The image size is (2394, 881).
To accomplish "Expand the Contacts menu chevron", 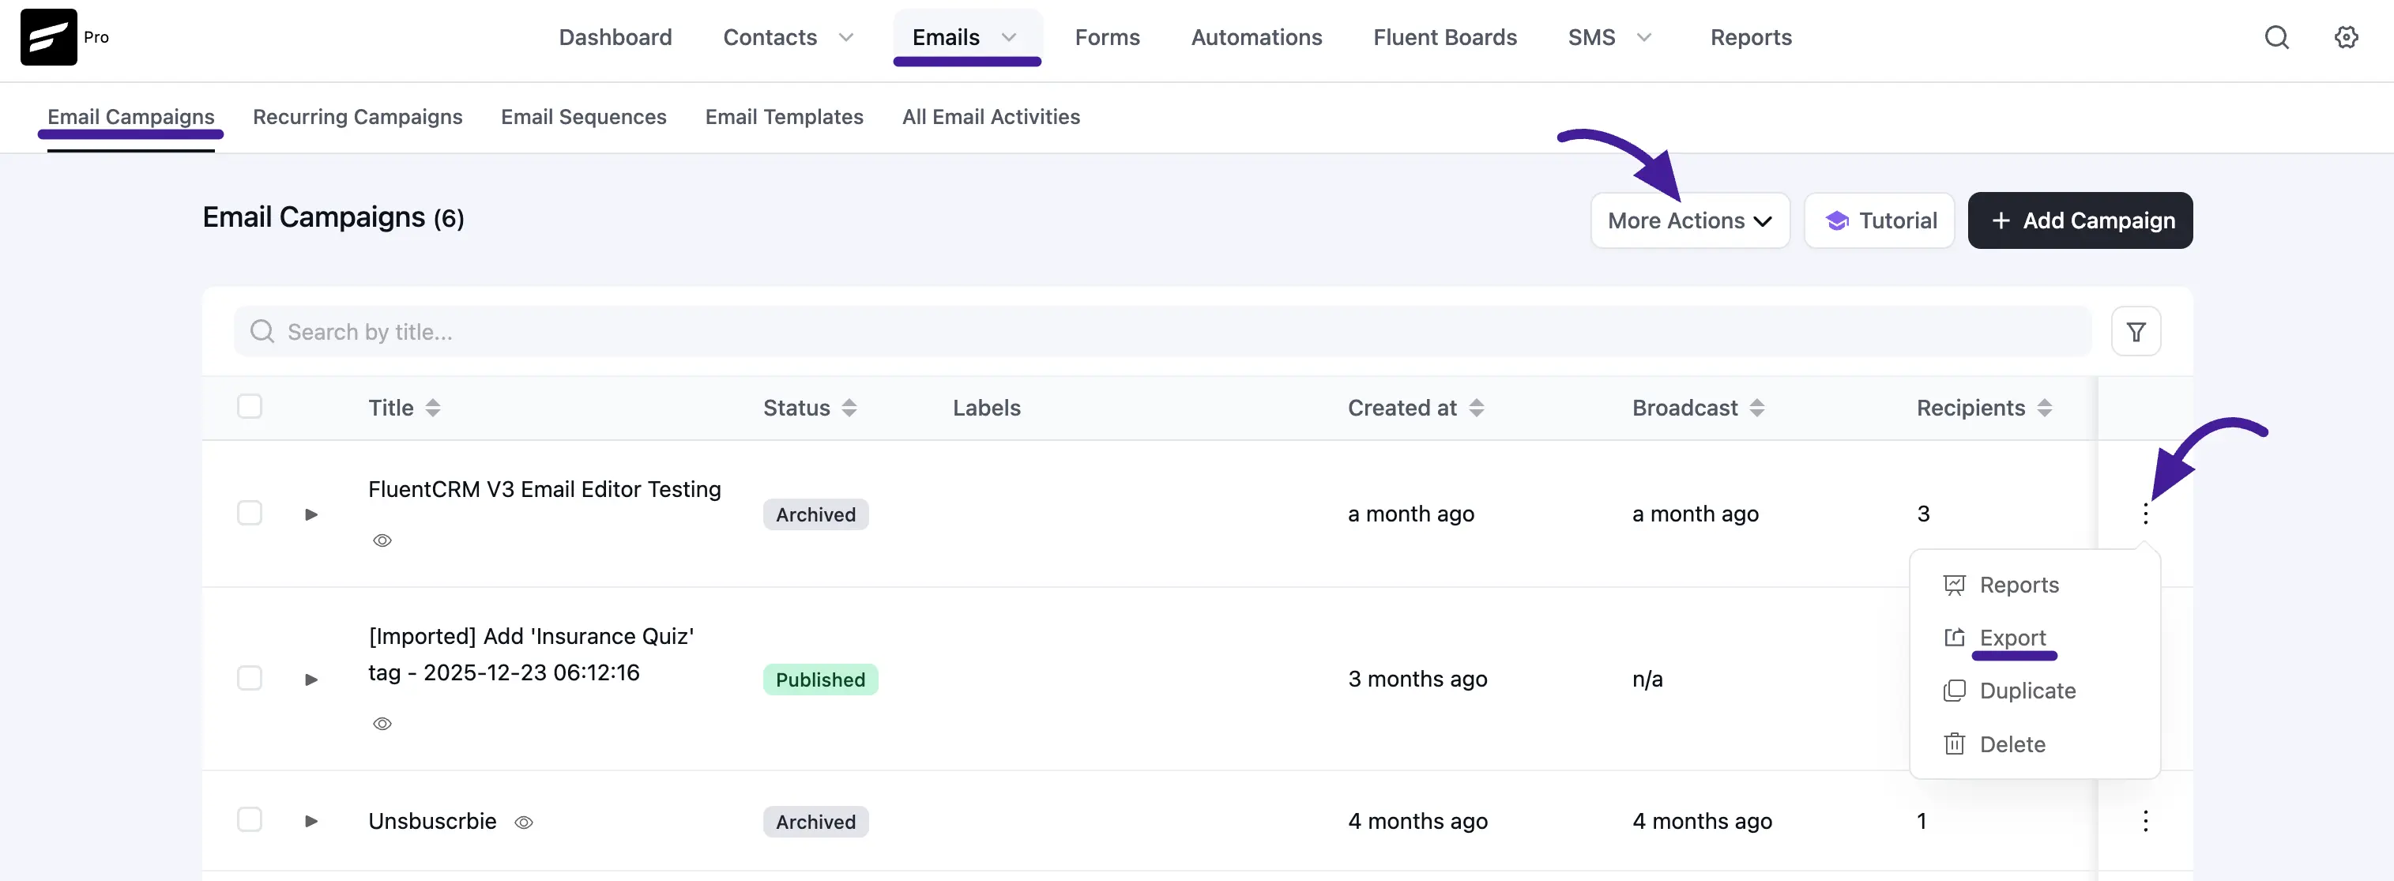I will point(845,37).
